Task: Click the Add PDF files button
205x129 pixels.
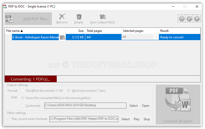Action: [28, 19]
